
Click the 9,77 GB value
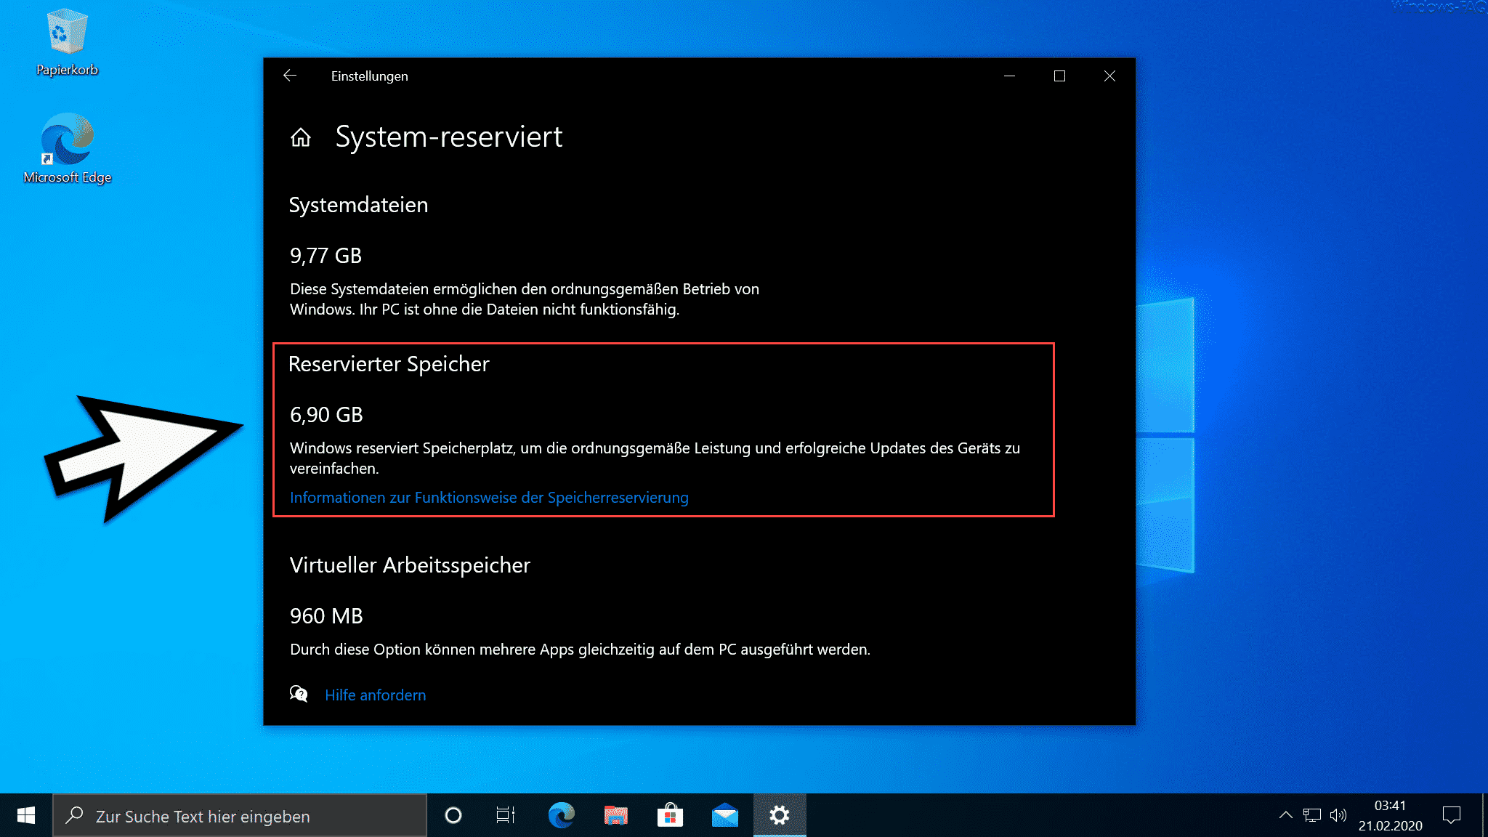(325, 256)
